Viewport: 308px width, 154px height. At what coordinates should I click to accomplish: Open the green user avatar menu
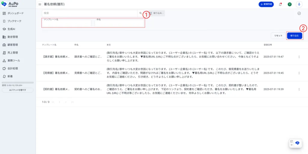click(290, 4)
